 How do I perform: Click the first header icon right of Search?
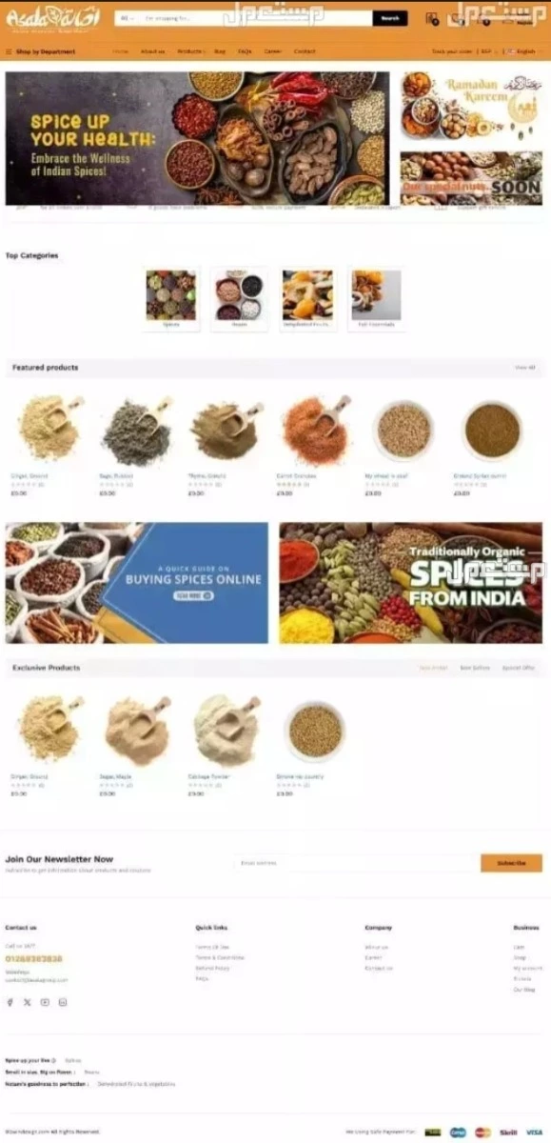[432, 18]
